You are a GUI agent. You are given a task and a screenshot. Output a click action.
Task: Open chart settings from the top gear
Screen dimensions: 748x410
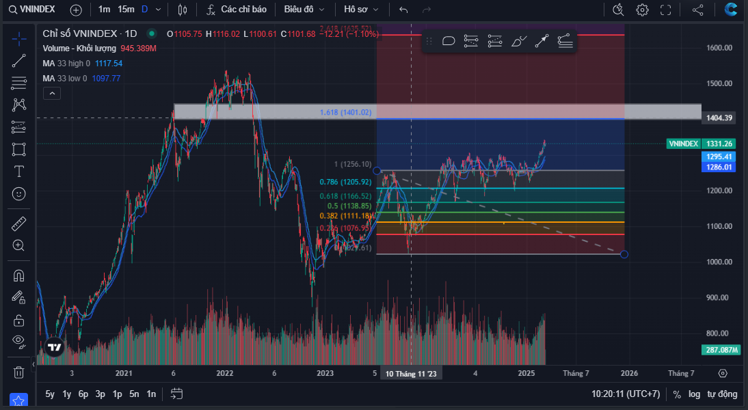(642, 10)
